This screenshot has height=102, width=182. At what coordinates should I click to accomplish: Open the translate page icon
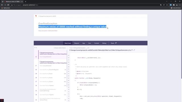[161, 5]
